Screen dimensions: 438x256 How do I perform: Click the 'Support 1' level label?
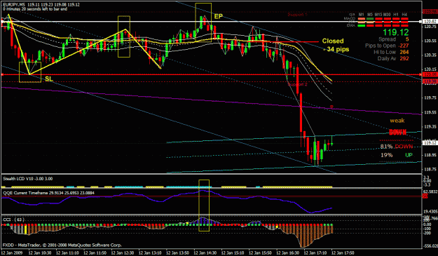tap(297, 15)
